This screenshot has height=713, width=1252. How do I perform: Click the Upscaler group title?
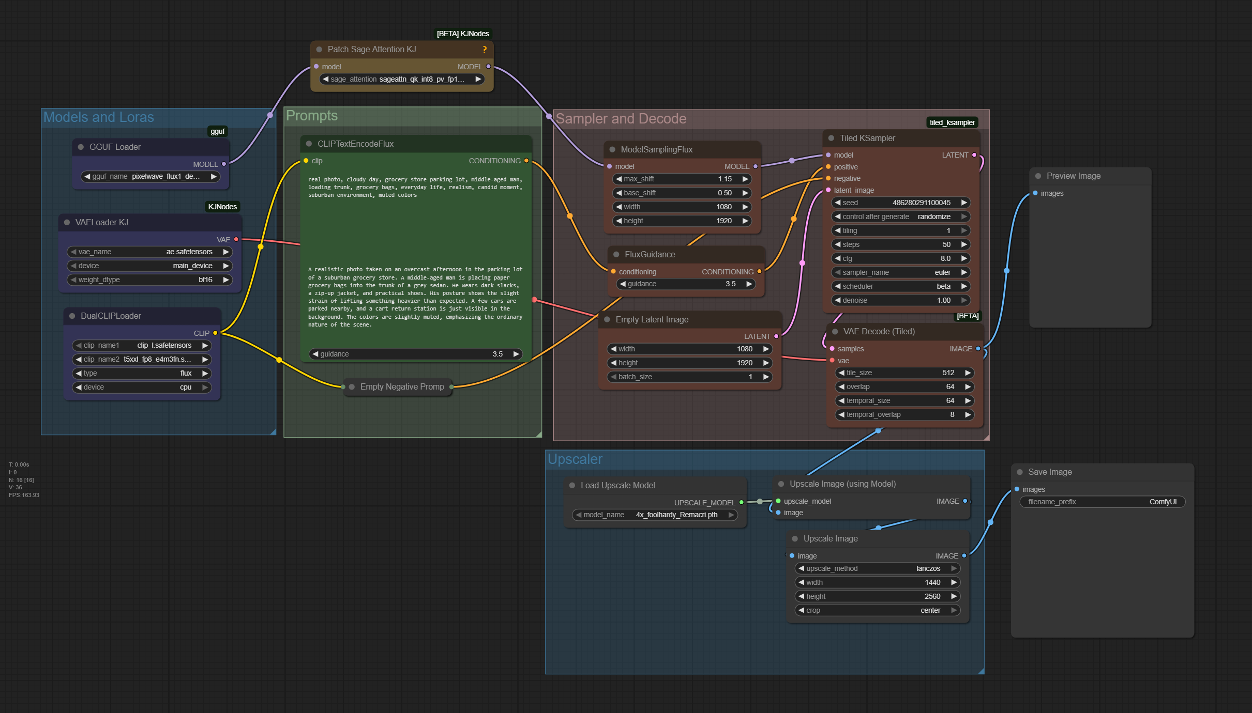(575, 459)
